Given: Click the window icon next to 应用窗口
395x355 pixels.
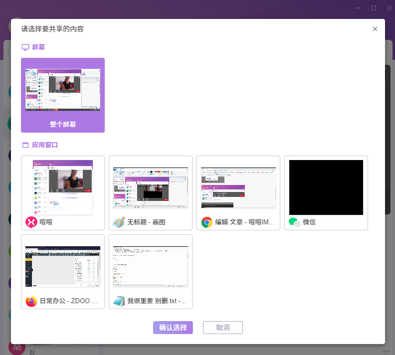Looking at the screenshot, I should [25, 145].
